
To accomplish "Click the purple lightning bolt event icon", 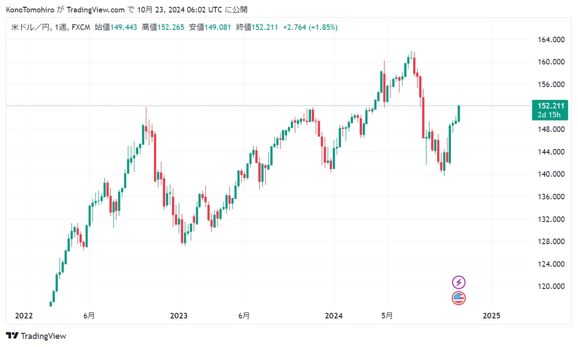I will (x=459, y=283).
